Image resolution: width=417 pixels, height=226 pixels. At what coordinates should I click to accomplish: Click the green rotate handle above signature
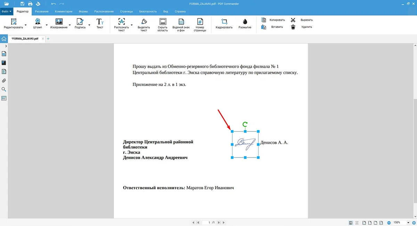coord(245,124)
